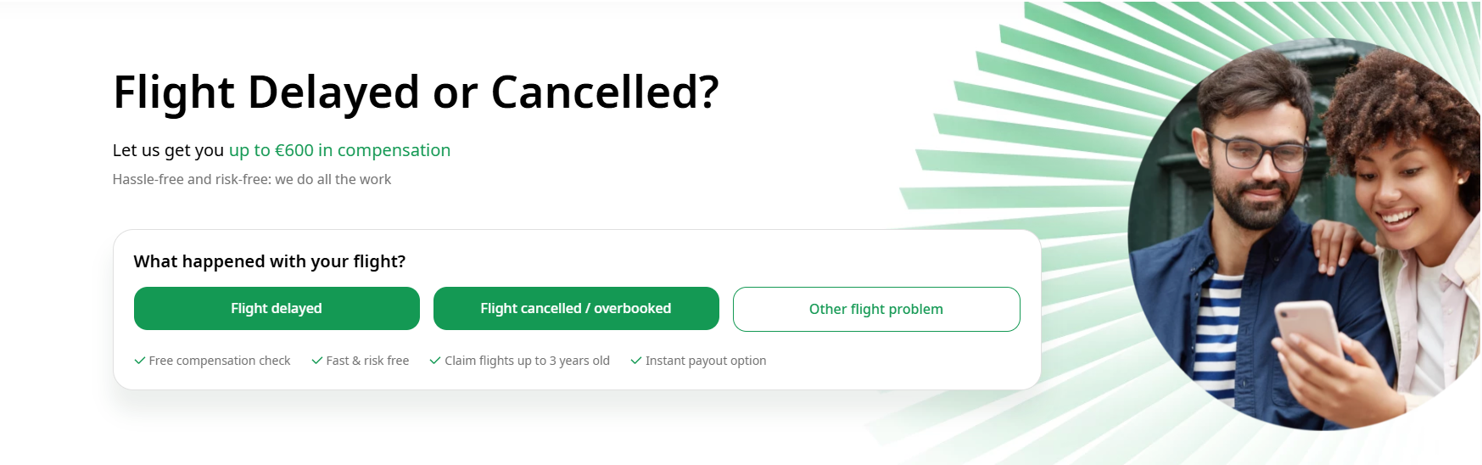Click the Free compensation check label

click(x=220, y=361)
